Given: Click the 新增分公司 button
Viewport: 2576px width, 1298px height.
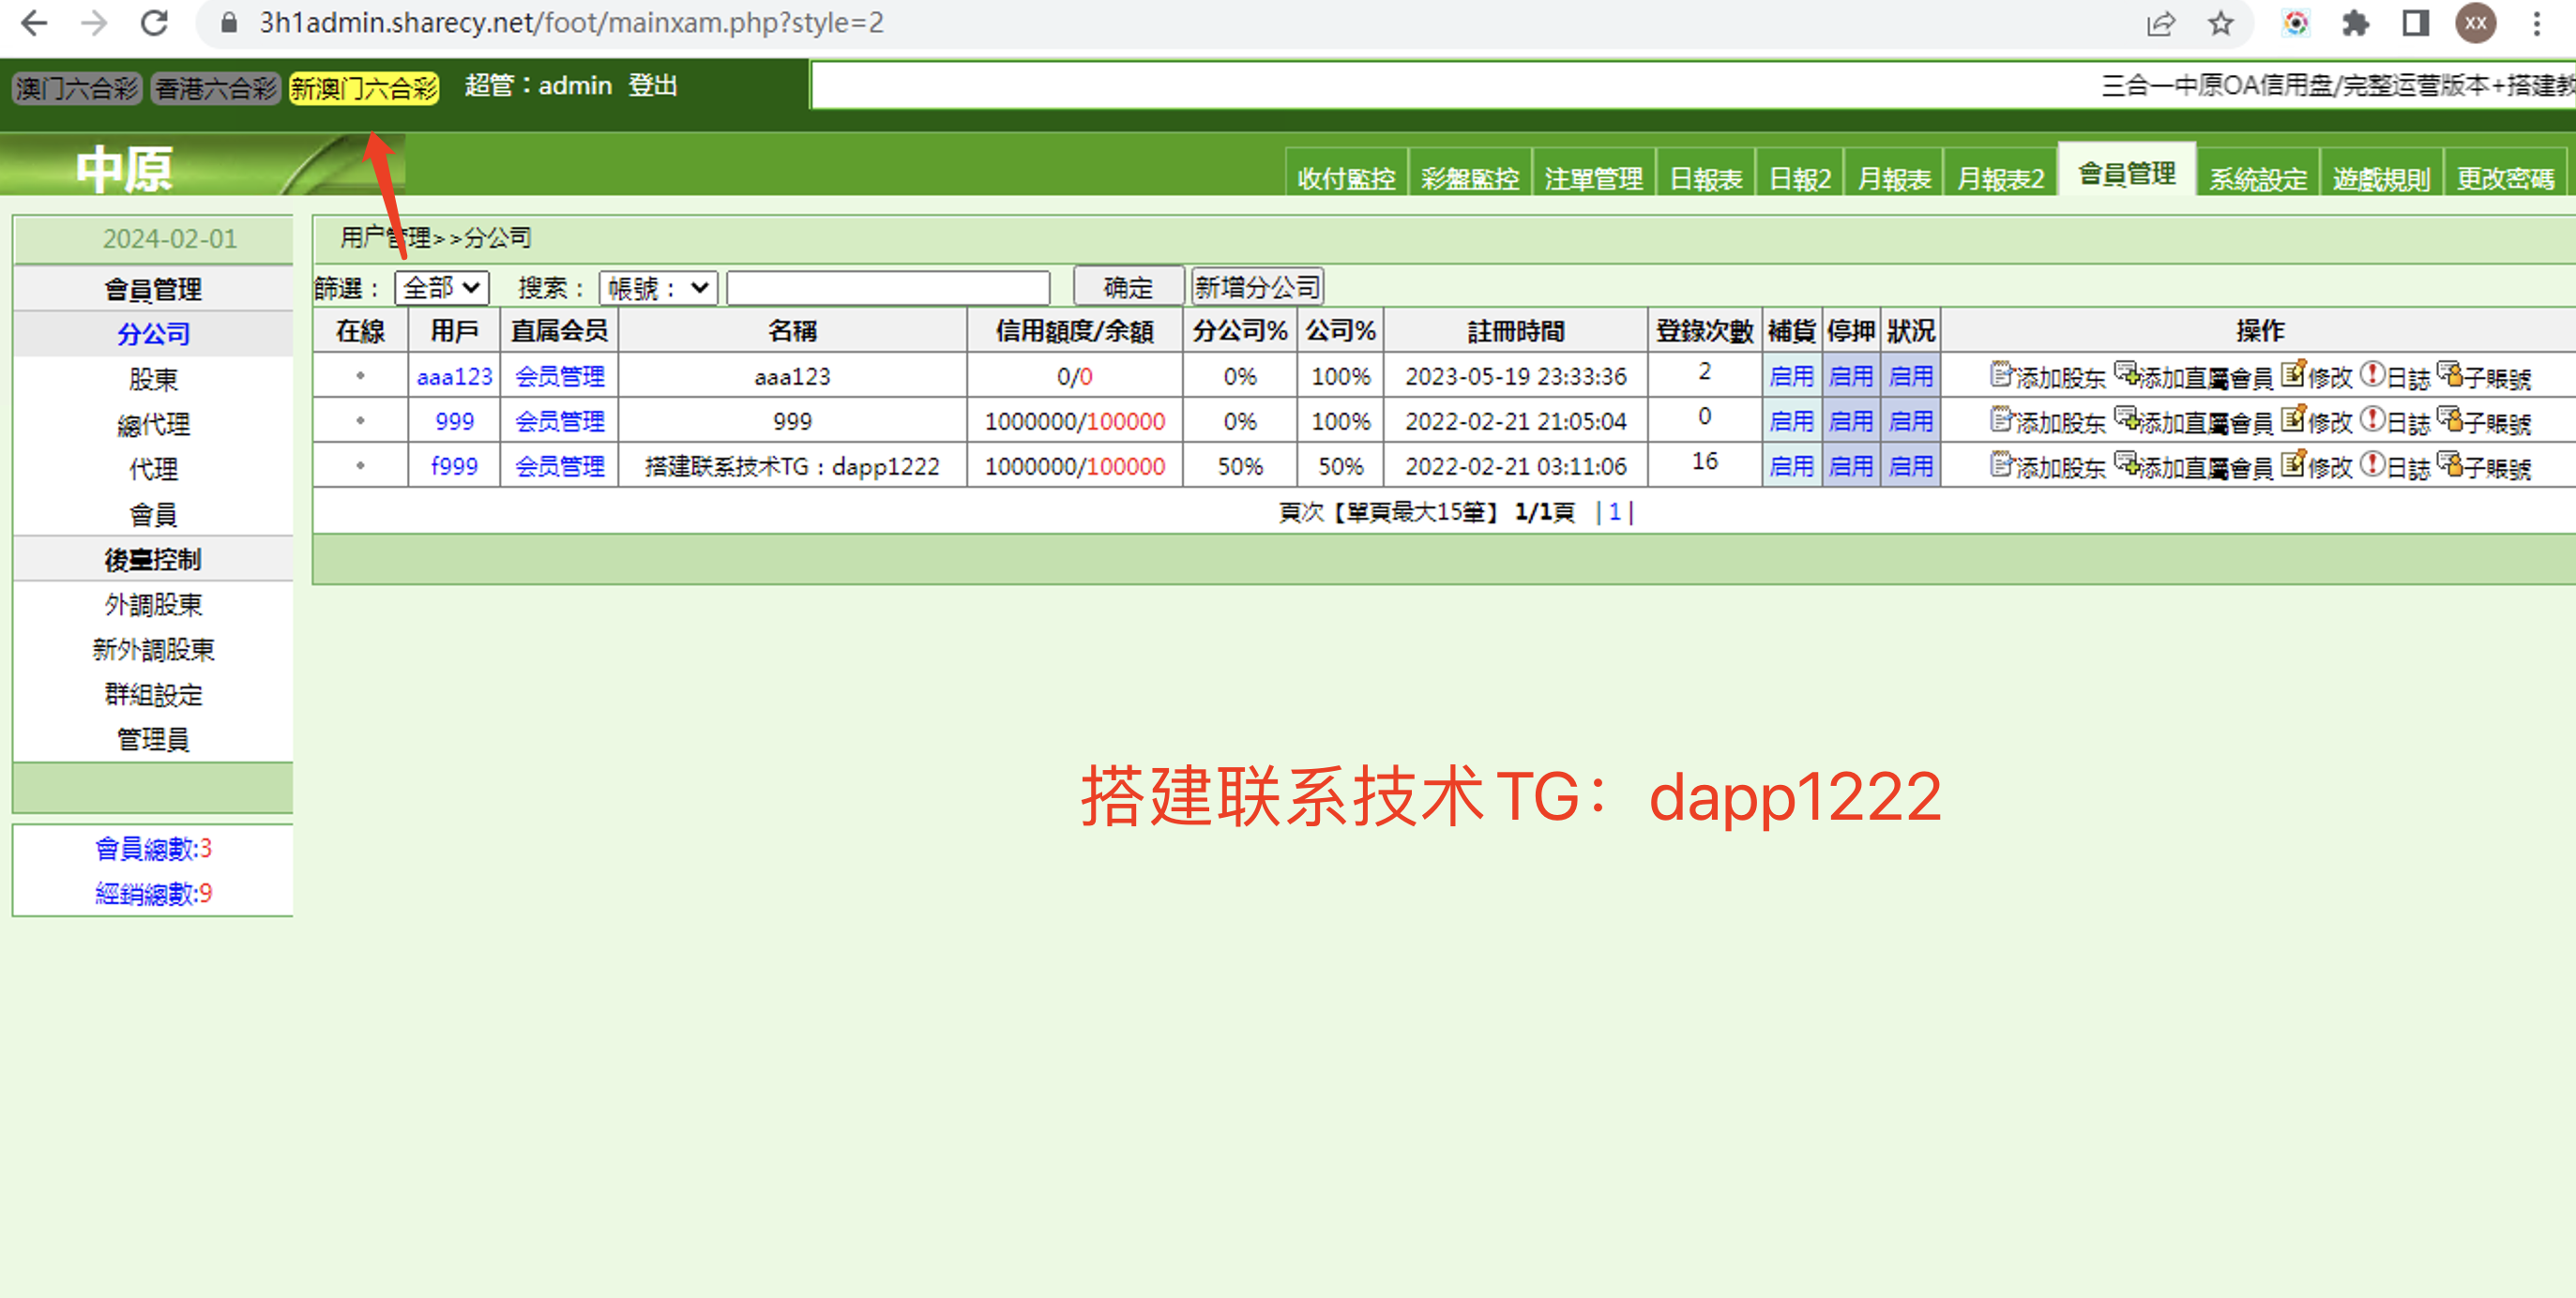Looking at the screenshot, I should 1257,287.
